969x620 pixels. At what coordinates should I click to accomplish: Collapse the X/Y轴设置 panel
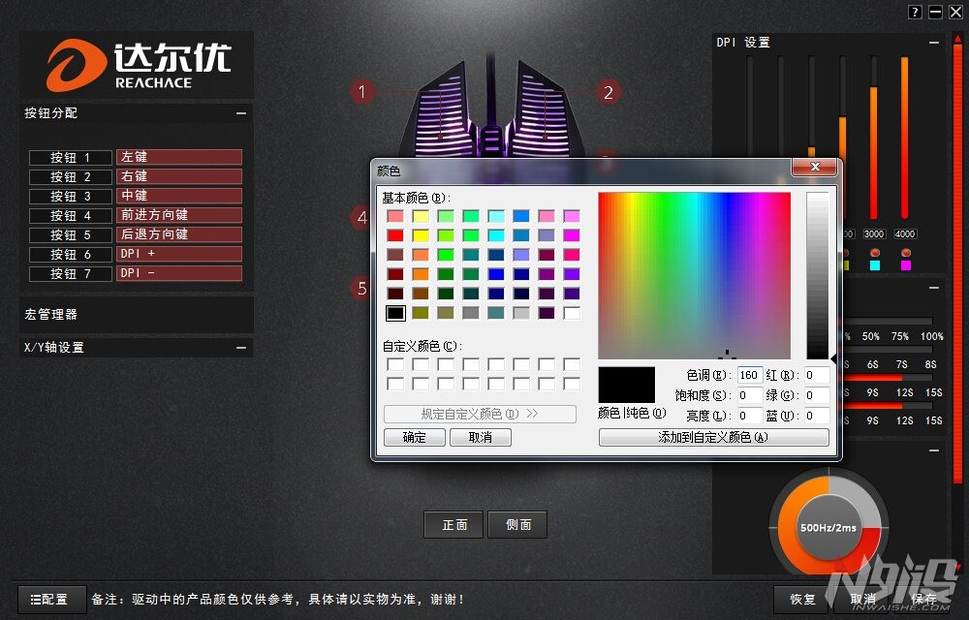pos(241,348)
